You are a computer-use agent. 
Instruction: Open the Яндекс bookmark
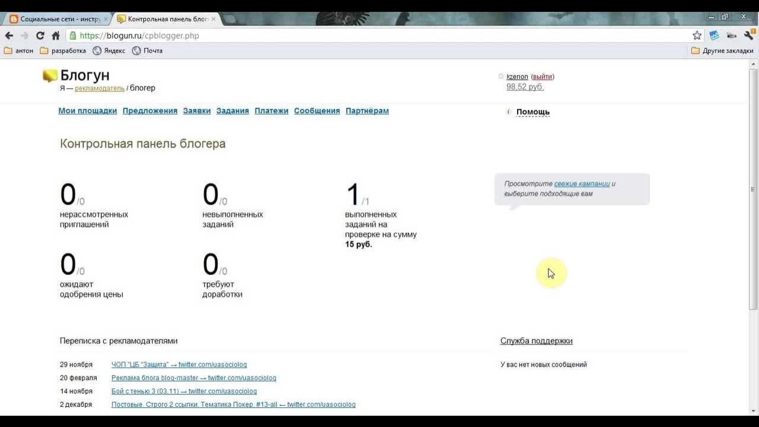[109, 50]
